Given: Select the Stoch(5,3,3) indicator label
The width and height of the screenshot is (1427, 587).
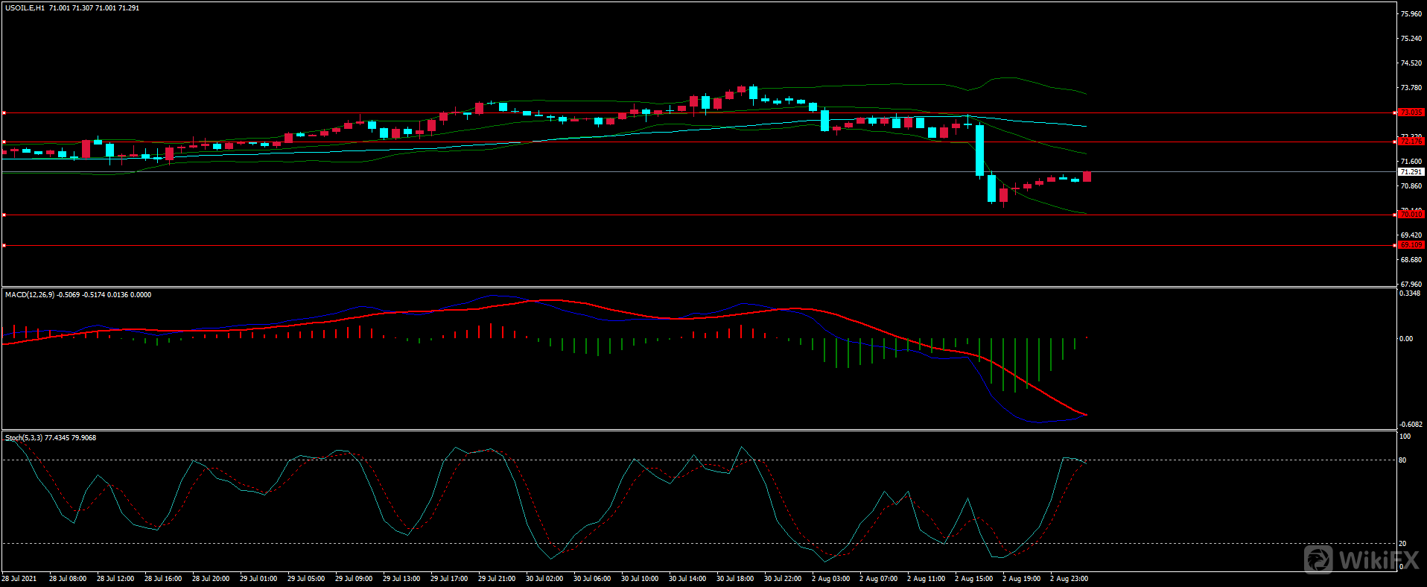Looking at the screenshot, I should click(x=24, y=438).
